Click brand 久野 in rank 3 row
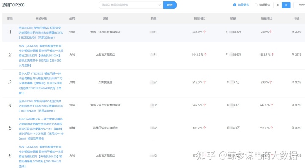The image size is (305, 168). tap(72, 82)
